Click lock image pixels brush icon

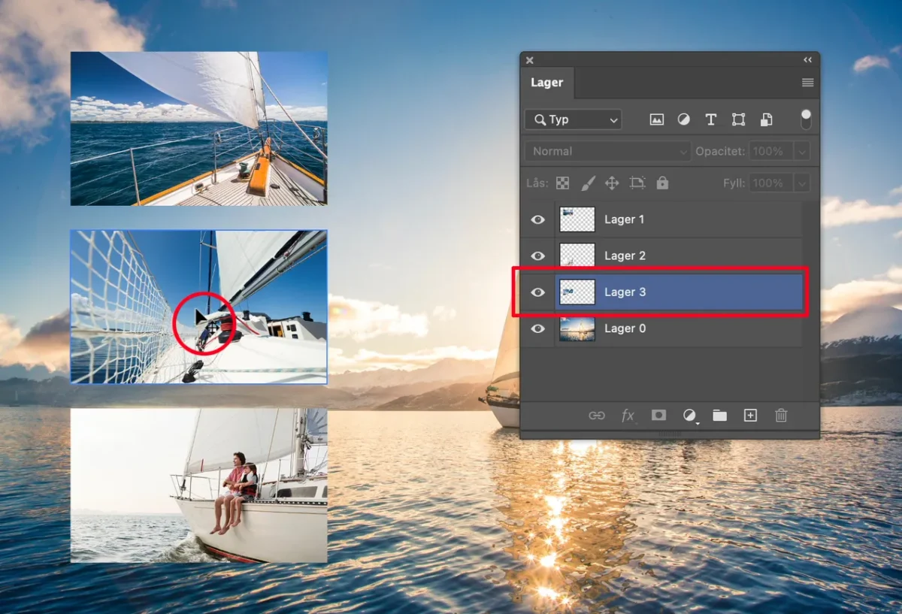pyautogui.click(x=588, y=183)
